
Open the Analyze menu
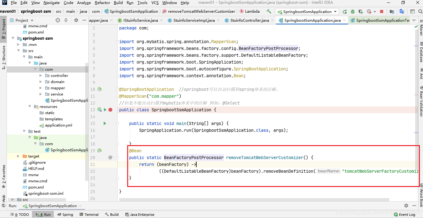[x=84, y=3]
